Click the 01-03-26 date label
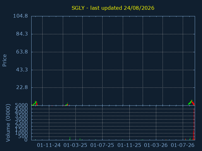 pos(156,145)
